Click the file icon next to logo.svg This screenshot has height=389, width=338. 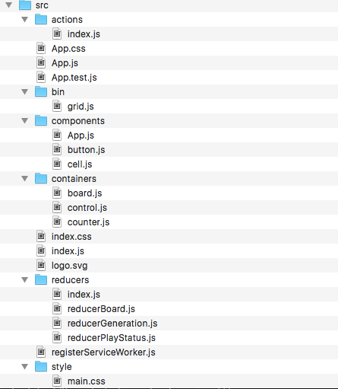point(41,265)
